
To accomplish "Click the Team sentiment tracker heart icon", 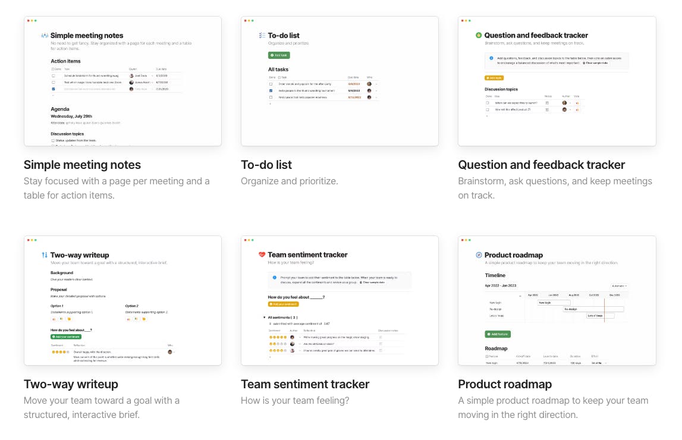I will click(x=262, y=255).
